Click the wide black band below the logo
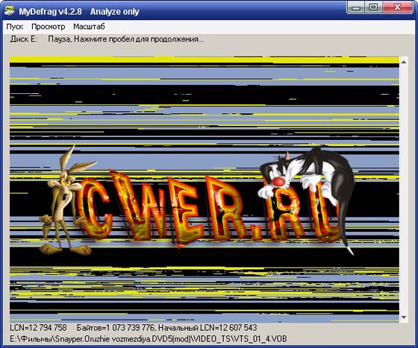 click(x=205, y=257)
